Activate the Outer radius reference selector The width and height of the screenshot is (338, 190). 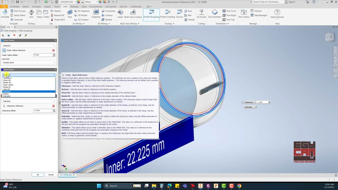tap(4, 50)
